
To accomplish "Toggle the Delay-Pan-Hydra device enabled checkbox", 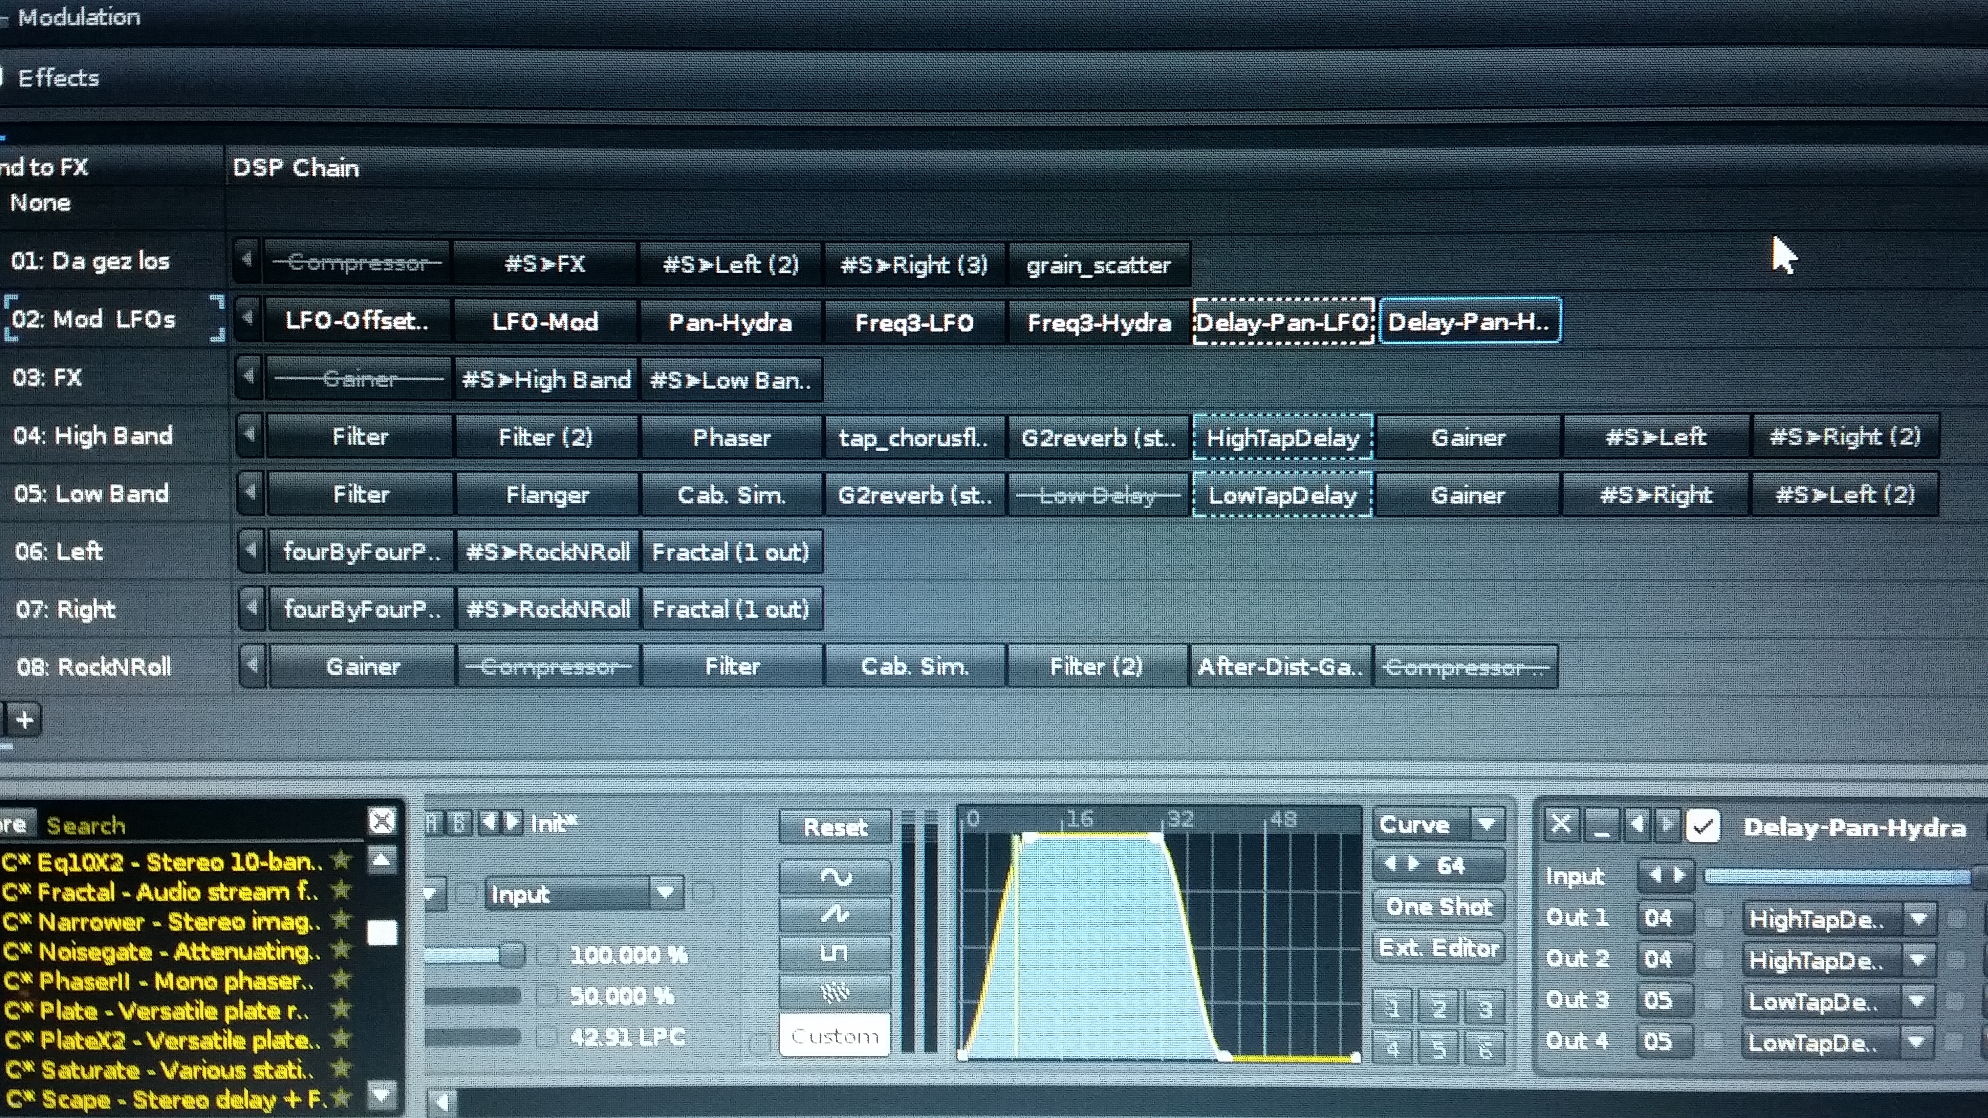I will 1703,827.
